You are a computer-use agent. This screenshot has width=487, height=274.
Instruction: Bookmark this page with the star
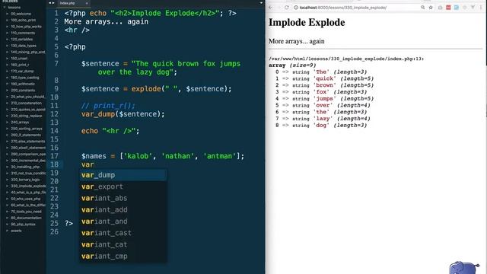431,8
